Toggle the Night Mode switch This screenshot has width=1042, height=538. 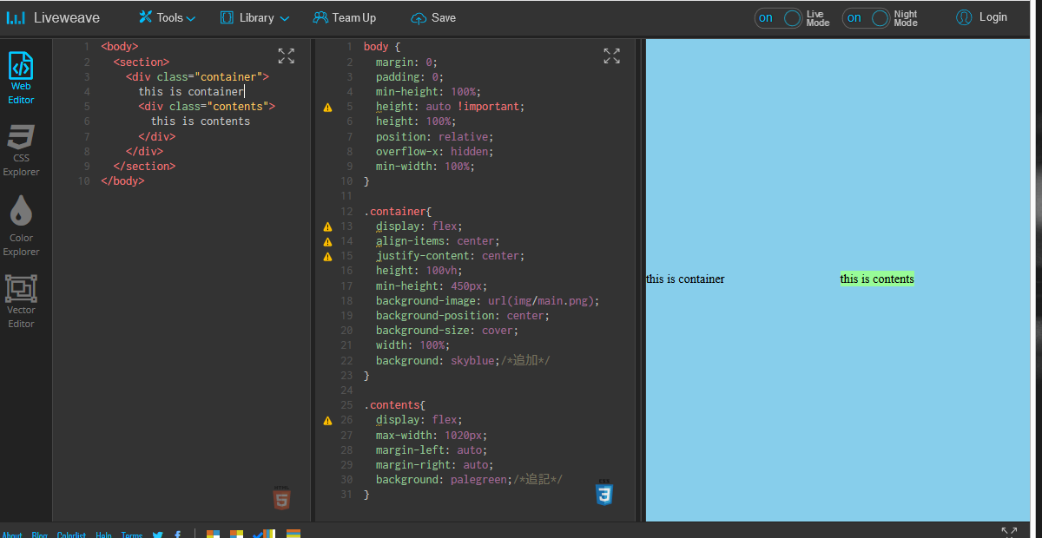[x=867, y=18]
